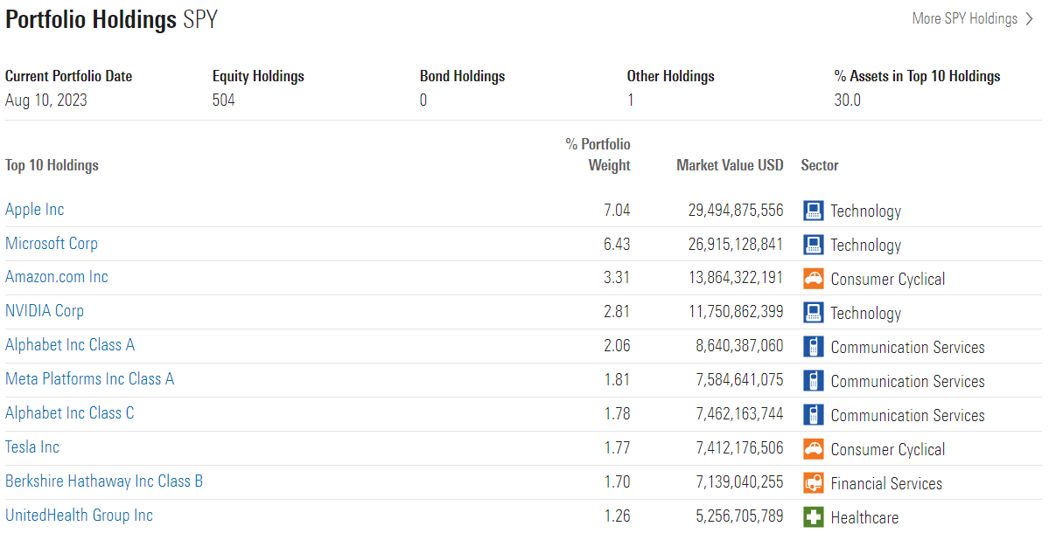
Task: Click NVIDIA's 2.81 portfolio weight
Action: point(617,311)
